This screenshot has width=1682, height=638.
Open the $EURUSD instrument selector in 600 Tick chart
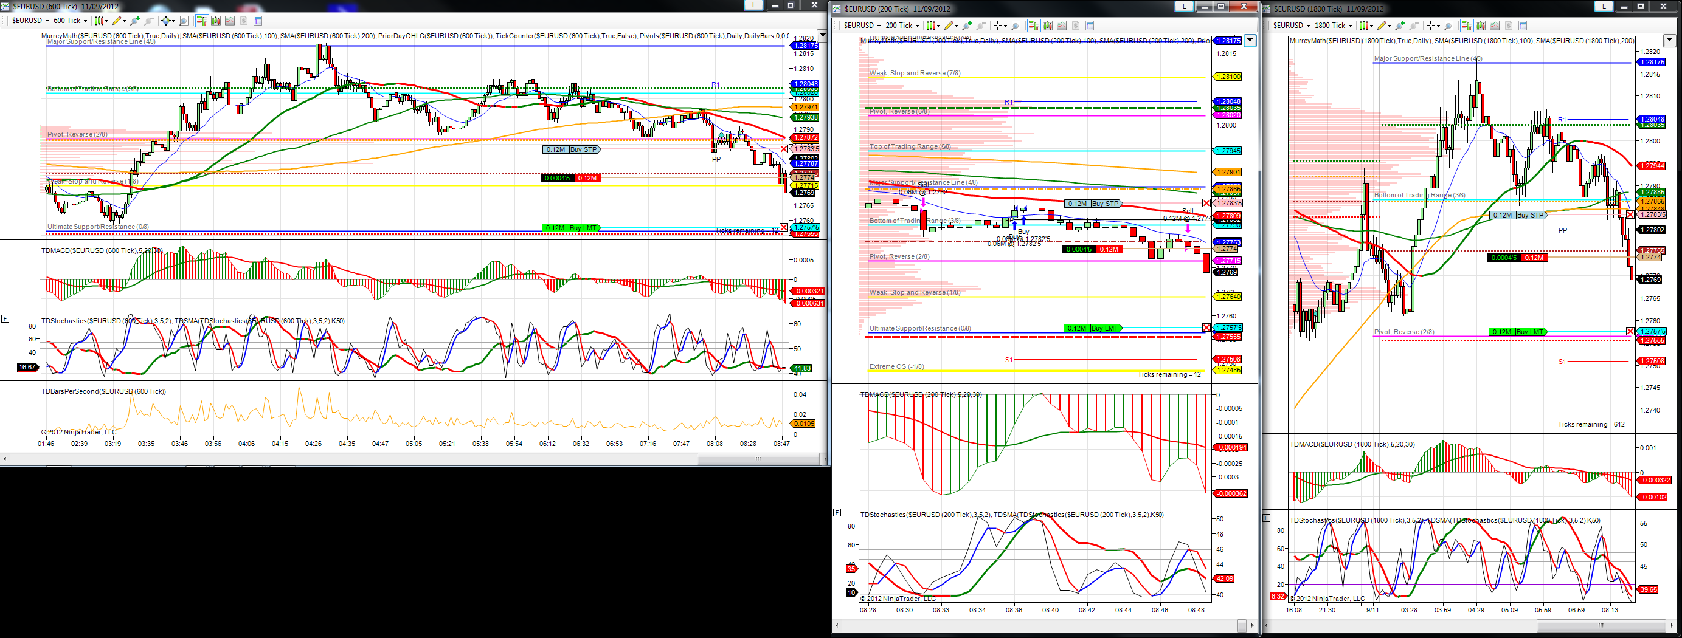[x=30, y=21]
